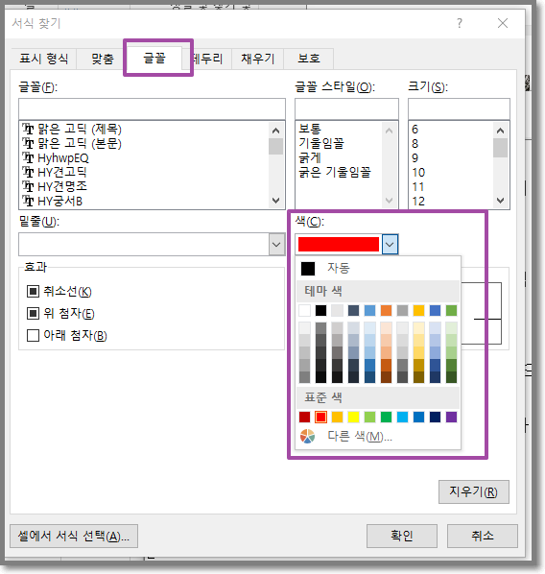Click size list scroll up arrow
The height and width of the screenshot is (574, 545).
[x=500, y=131]
